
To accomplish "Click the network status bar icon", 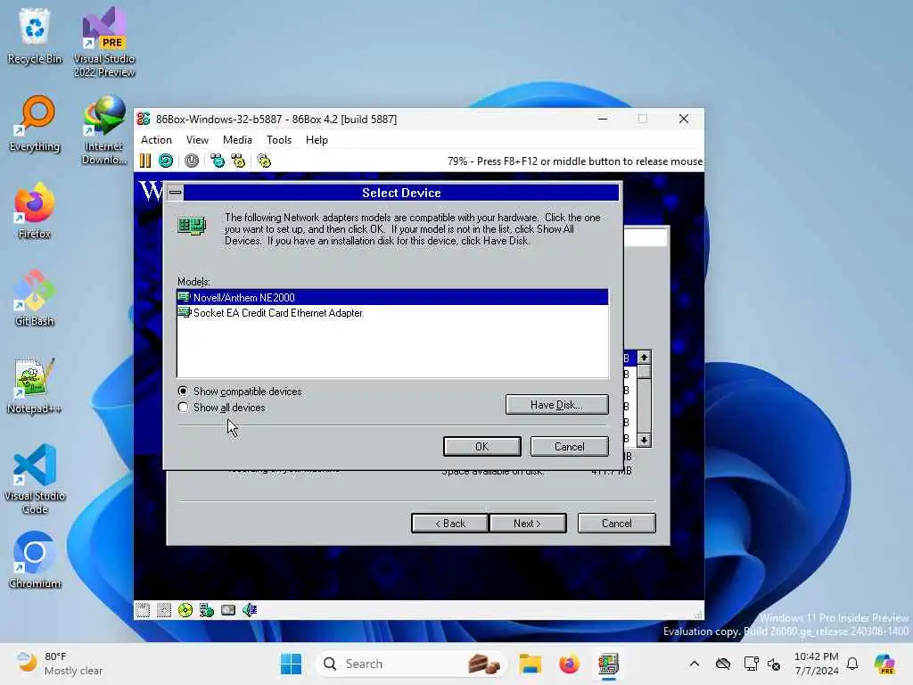I will tap(207, 610).
